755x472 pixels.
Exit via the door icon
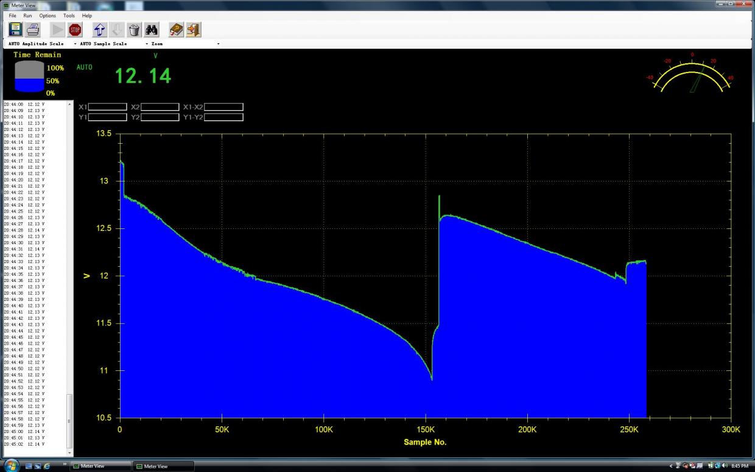pyautogui.click(x=194, y=29)
